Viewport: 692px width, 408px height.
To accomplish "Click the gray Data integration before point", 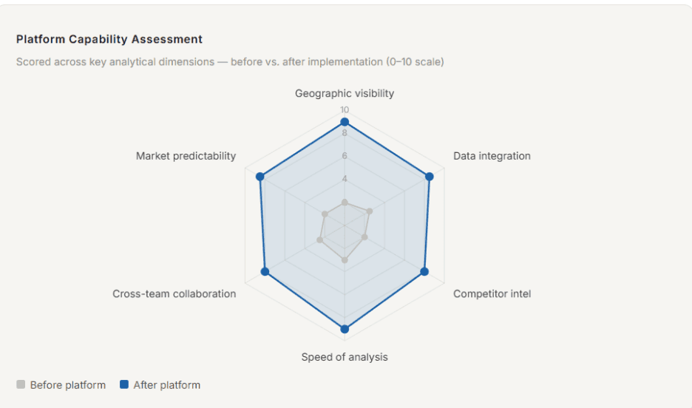I will (x=370, y=211).
